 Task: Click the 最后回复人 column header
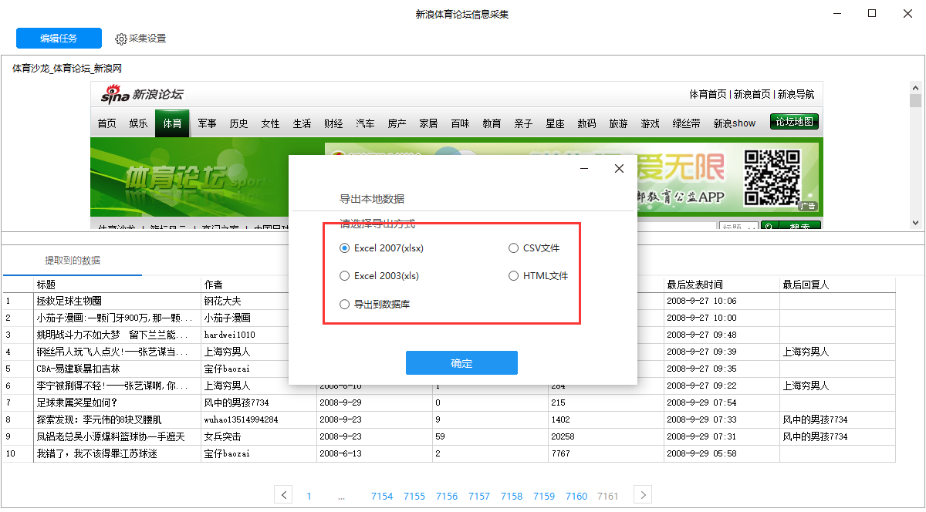(x=837, y=285)
